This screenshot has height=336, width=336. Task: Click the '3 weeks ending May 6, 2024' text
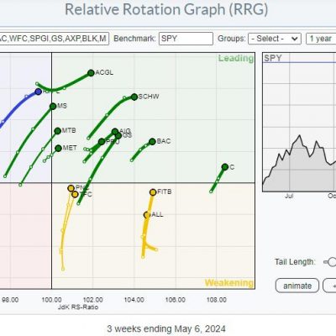[166, 328]
